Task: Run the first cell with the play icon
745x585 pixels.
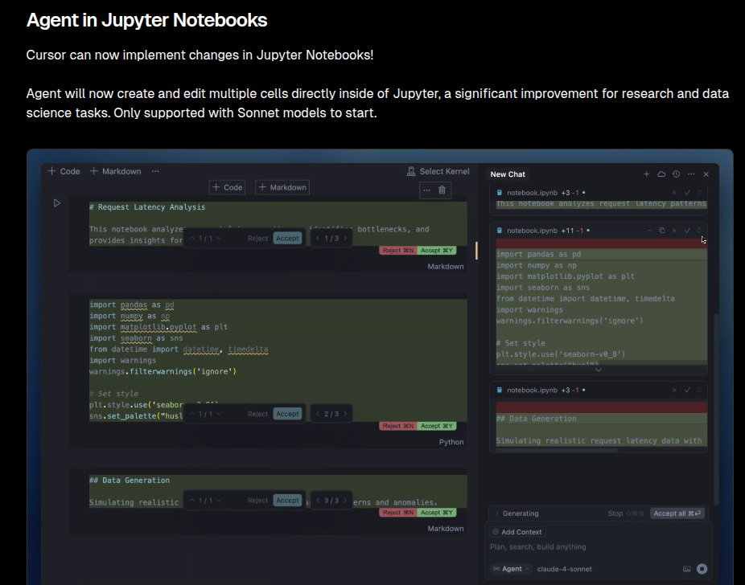Action: coord(57,203)
